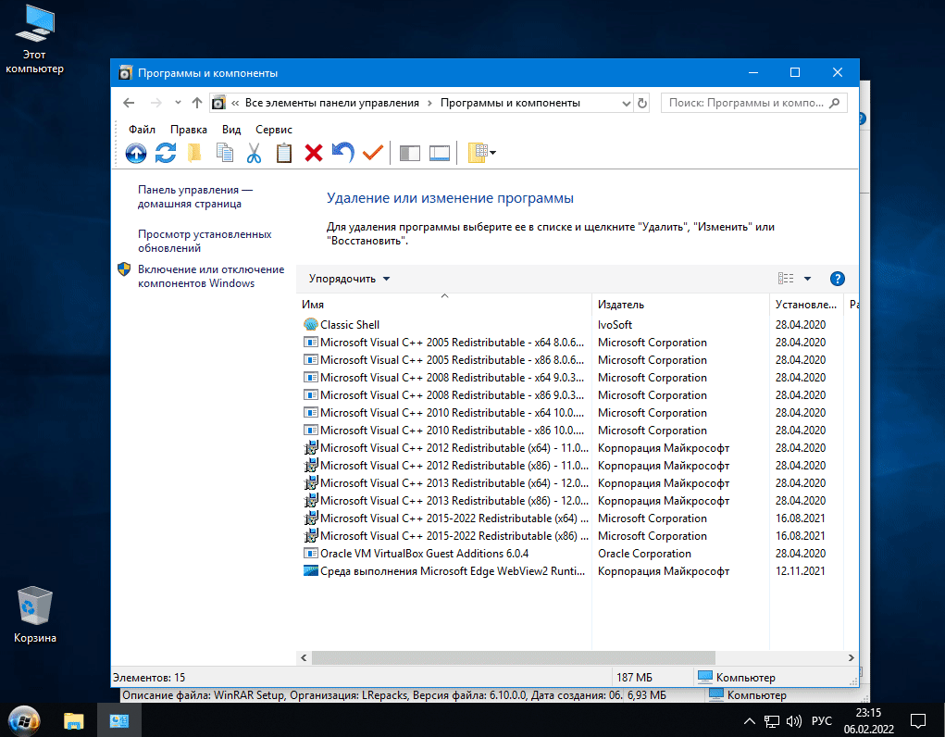
Task: Open the Правка menu
Action: coord(189,130)
